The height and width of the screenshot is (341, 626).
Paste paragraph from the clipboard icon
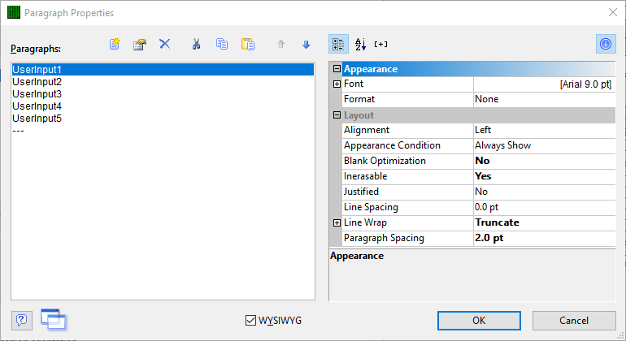coord(247,44)
